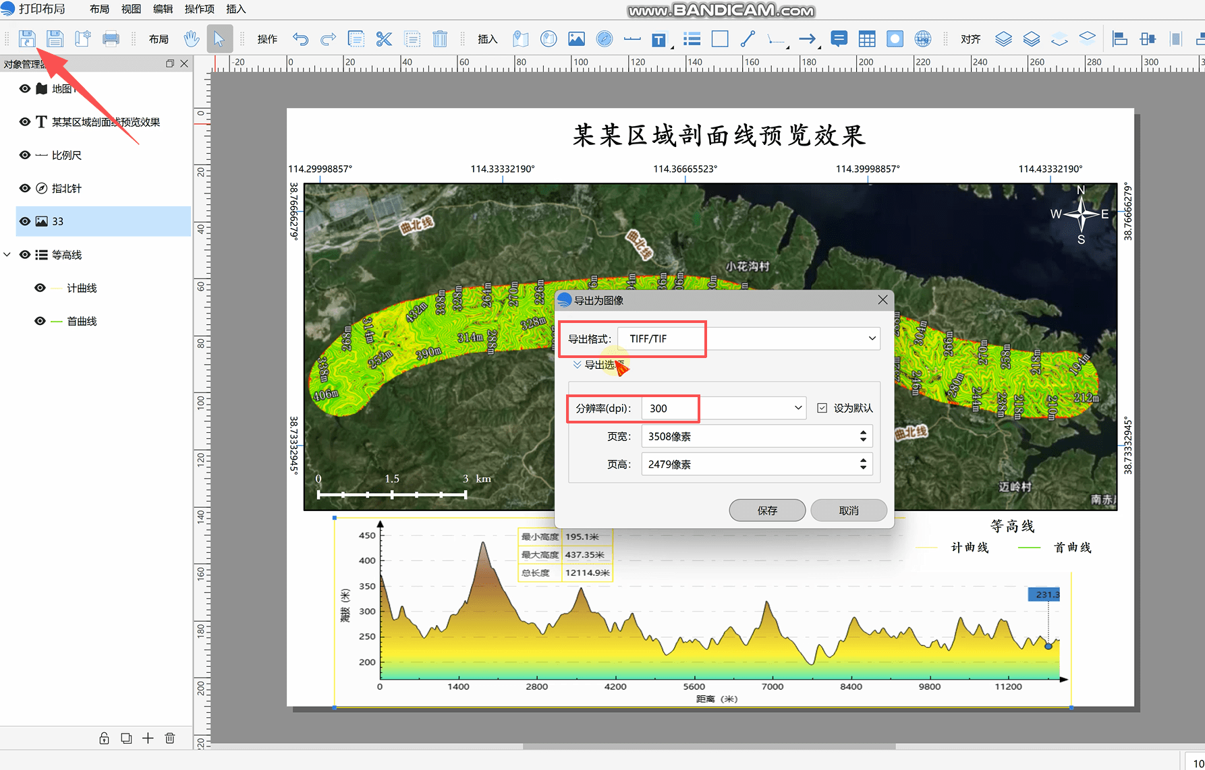Click the plus add icon at panel bottom

[x=148, y=738]
